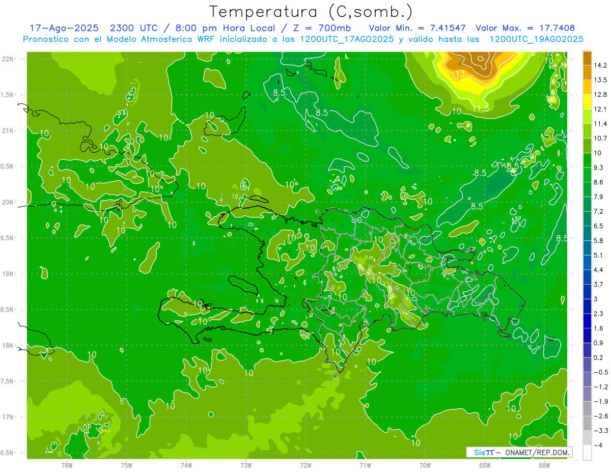Click the '-0.5' colorbar value
This screenshot has height=472, width=611.
coord(600,372)
